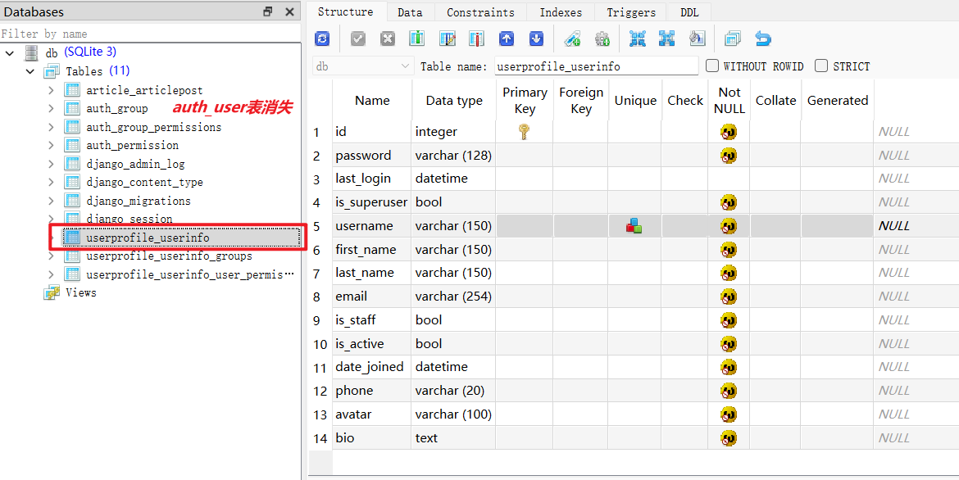Click the blue undo arrow toolbar icon

[x=763, y=38]
